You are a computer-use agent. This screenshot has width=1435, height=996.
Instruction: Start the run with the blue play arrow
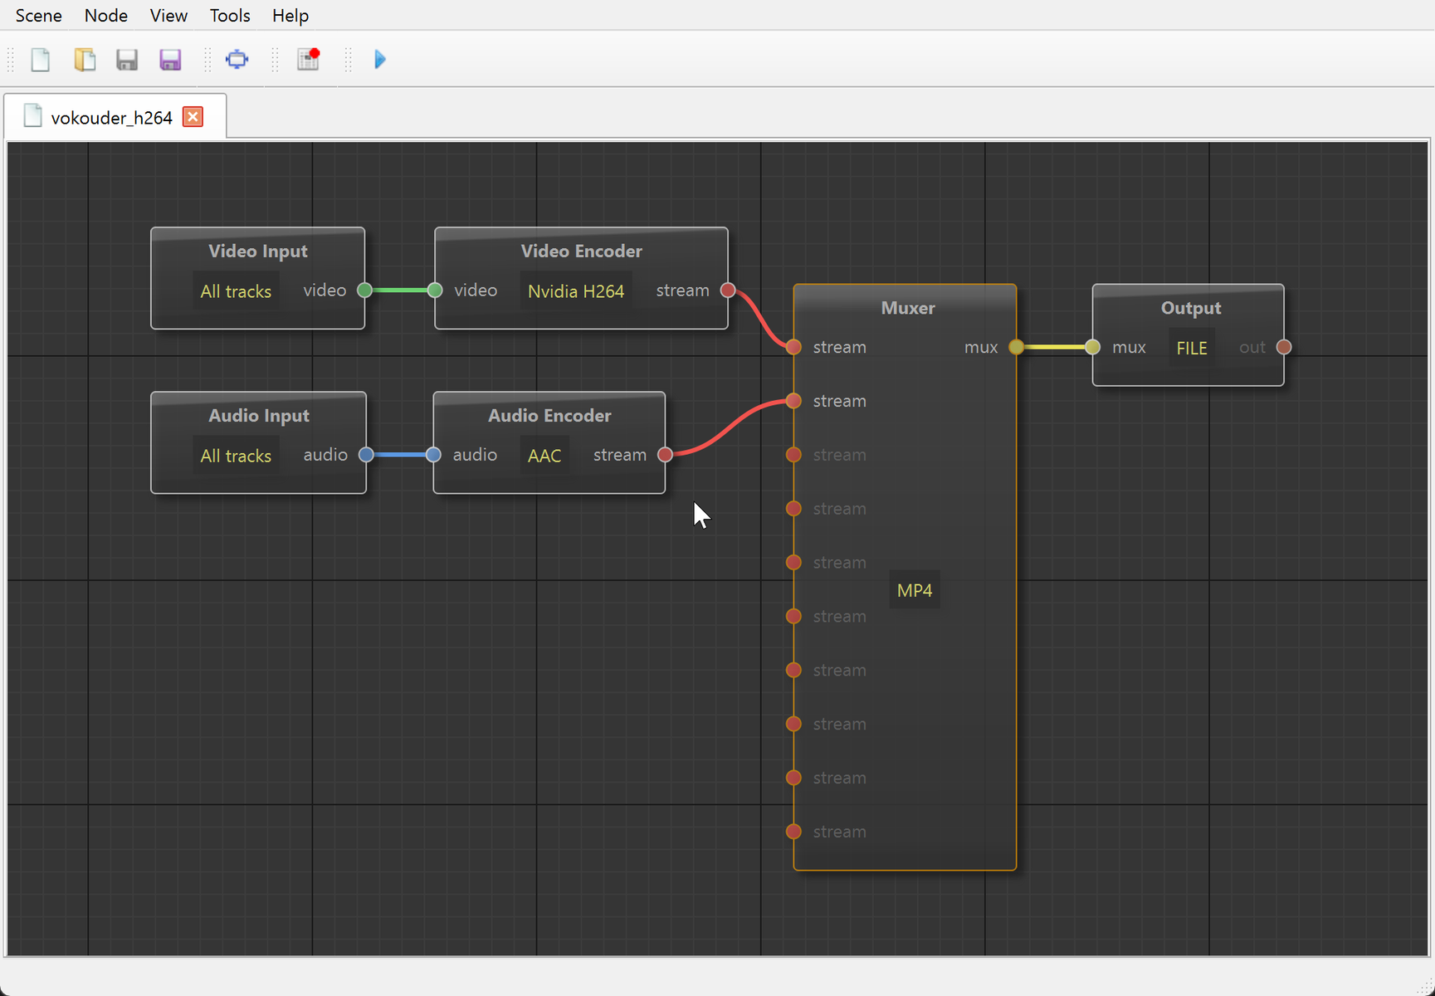380,60
